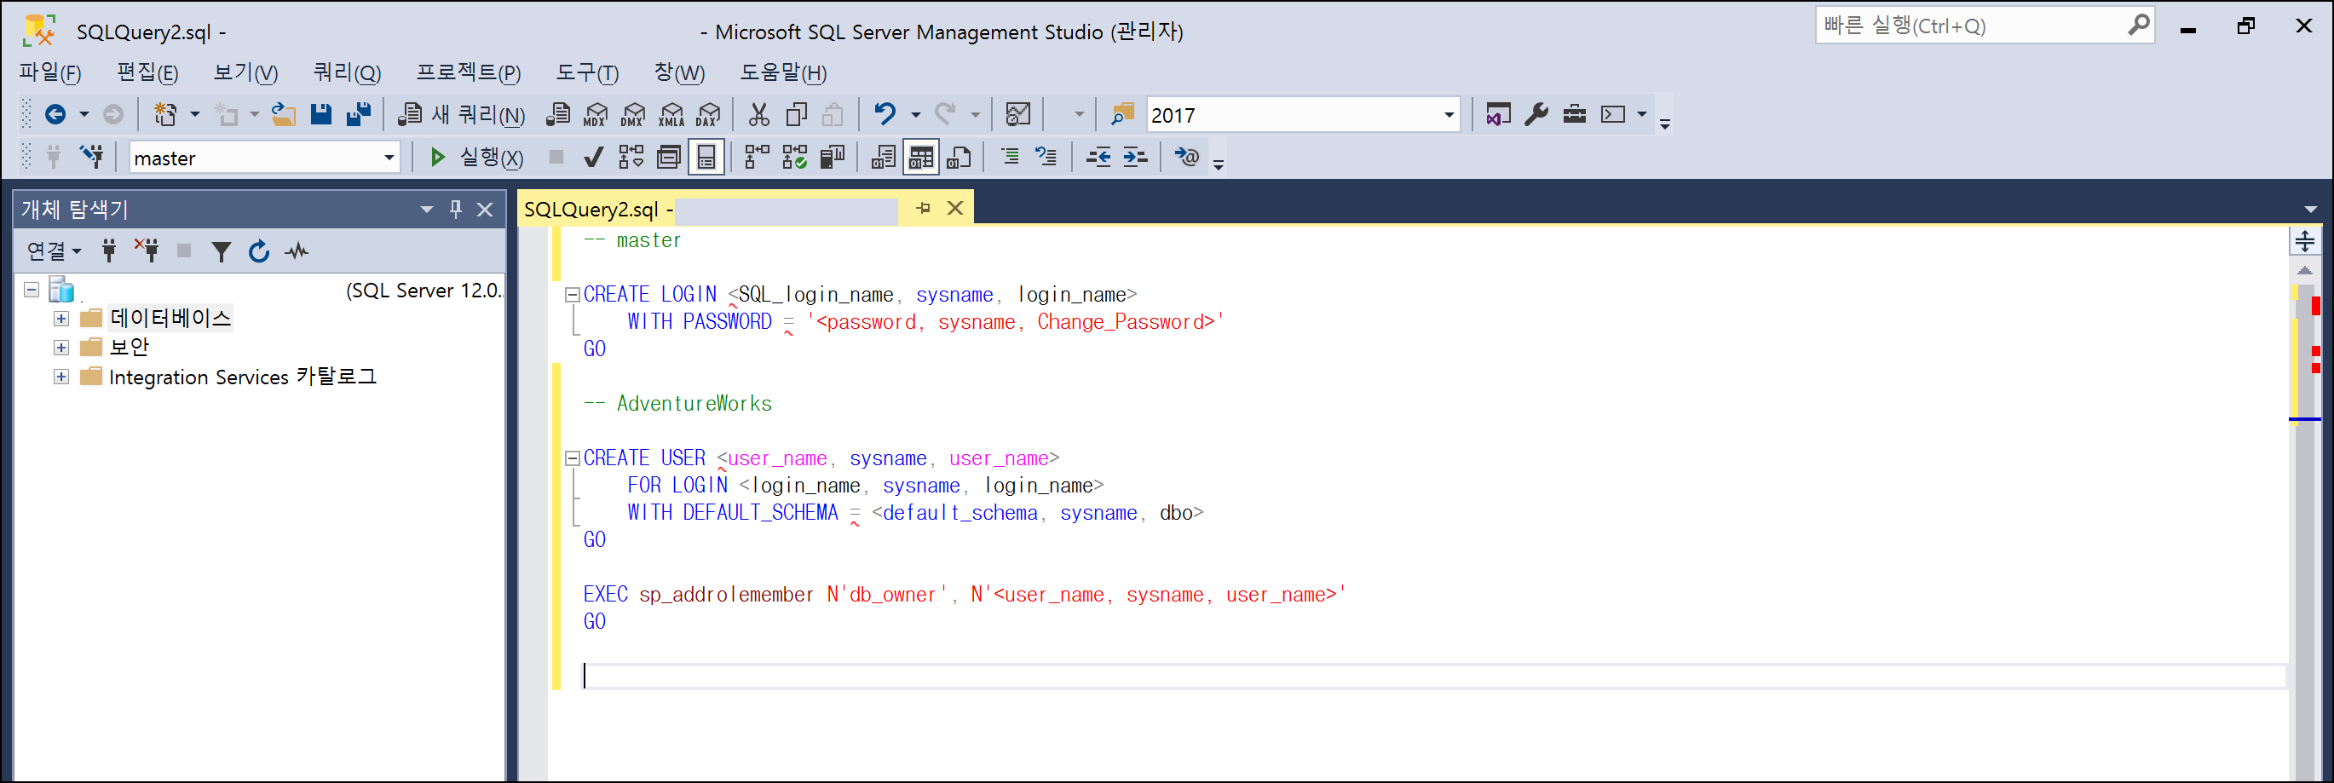
Task: Click the new project icon
Action: (165, 114)
